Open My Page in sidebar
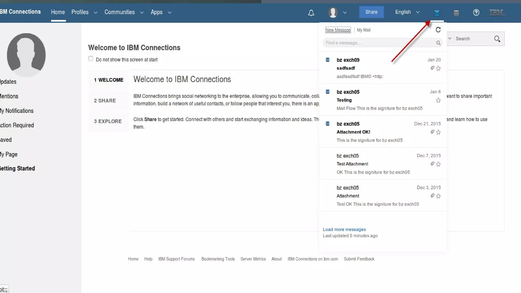Image resolution: width=521 pixels, height=293 pixels. (x=9, y=154)
